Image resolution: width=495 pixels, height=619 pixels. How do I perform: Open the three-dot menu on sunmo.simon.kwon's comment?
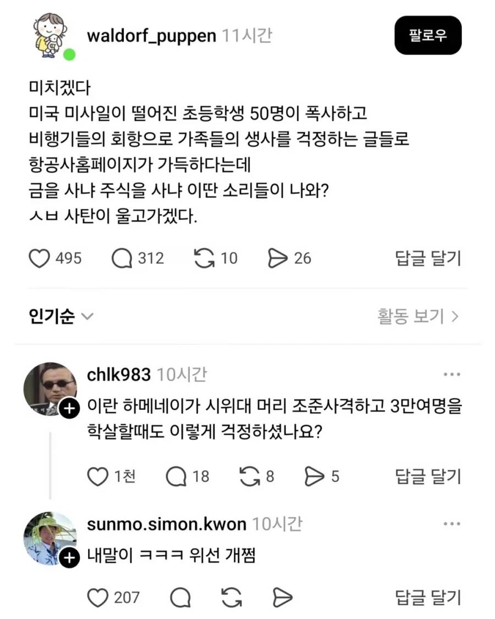(452, 524)
